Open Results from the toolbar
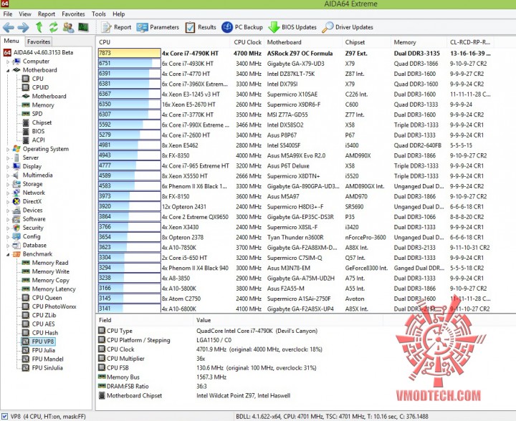The height and width of the screenshot is (421, 516). coord(201,27)
